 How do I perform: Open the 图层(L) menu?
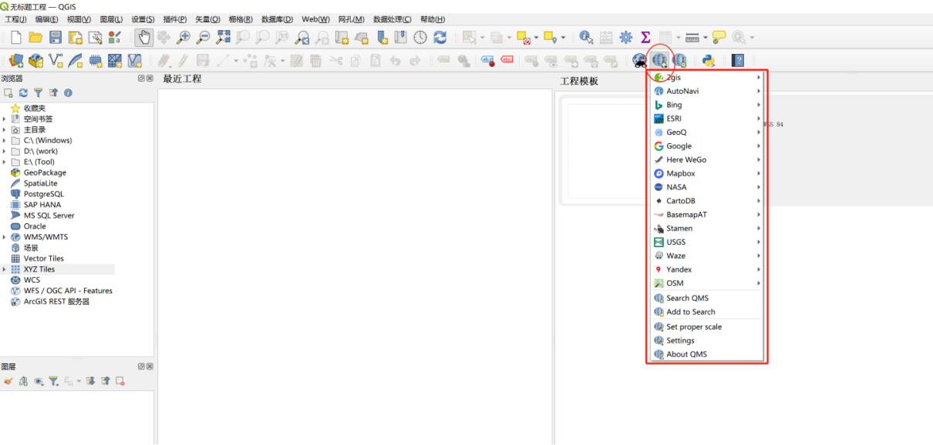(x=112, y=19)
